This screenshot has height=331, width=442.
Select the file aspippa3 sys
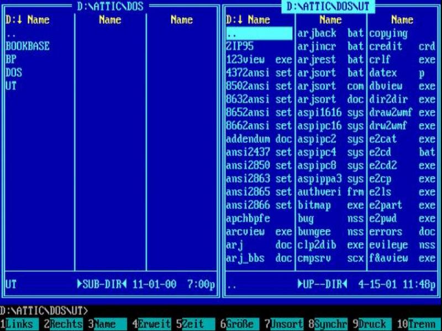(x=330, y=178)
